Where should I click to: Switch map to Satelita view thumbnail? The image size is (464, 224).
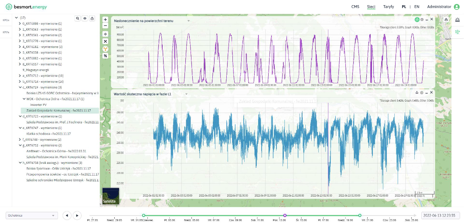point(111,196)
